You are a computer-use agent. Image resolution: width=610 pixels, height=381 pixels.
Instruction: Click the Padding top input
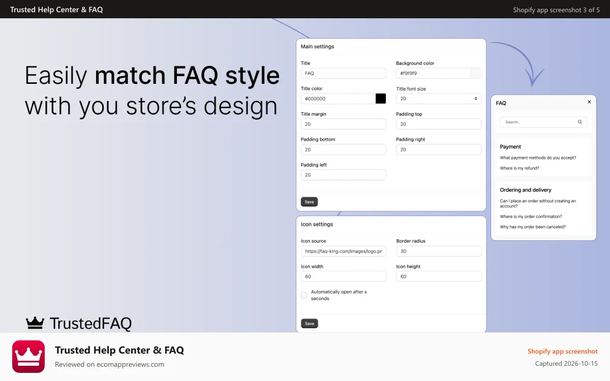point(439,124)
